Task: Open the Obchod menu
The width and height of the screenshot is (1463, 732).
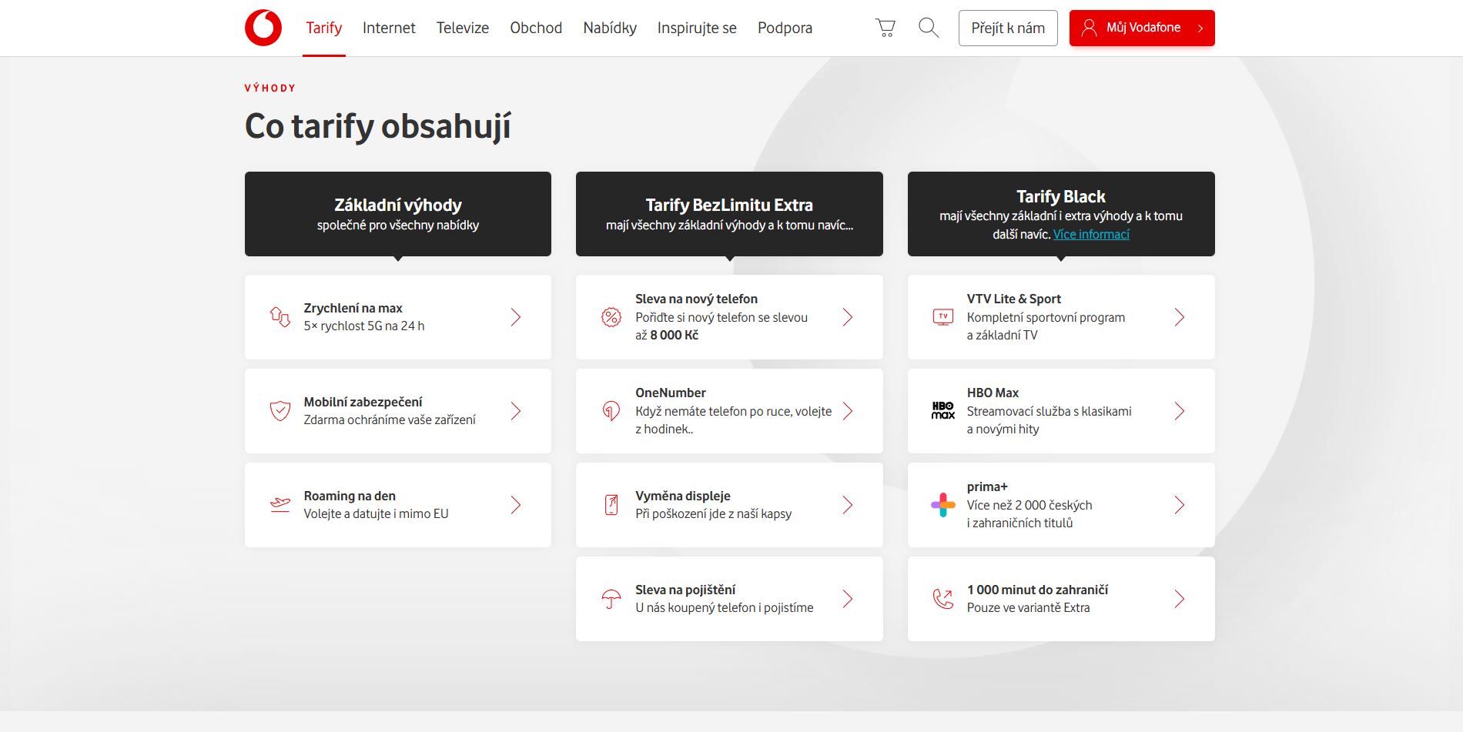Action: click(536, 28)
